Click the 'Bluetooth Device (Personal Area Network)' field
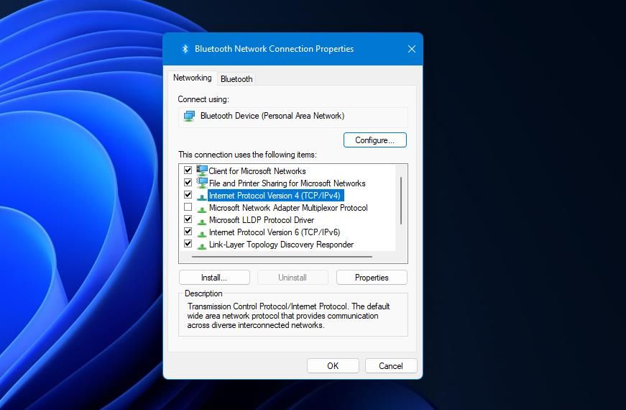Viewport: 626px width, 410px height. 293,117
